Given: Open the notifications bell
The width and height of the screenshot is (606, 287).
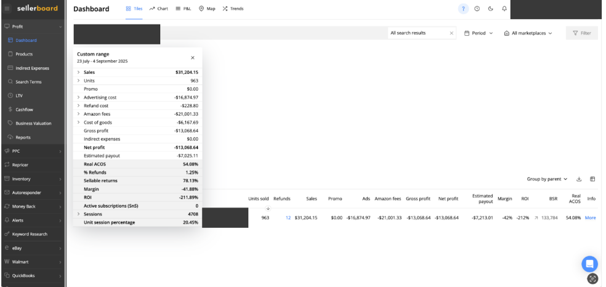Looking at the screenshot, I should [504, 9].
